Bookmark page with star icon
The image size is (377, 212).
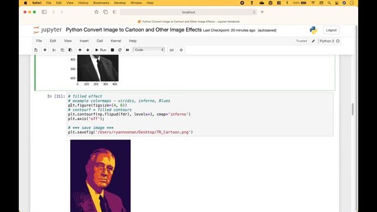(x=97, y=12)
